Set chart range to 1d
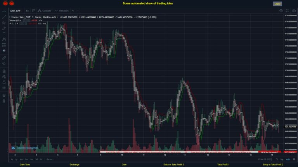 click(x=41, y=159)
